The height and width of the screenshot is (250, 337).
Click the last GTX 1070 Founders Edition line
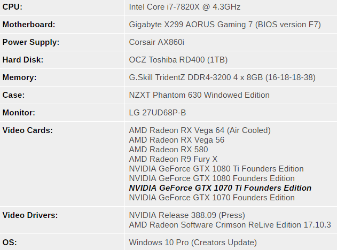212,198
